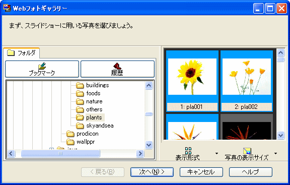
Task: Select the orange poppies thumbnail pla002
Action: 247,77
